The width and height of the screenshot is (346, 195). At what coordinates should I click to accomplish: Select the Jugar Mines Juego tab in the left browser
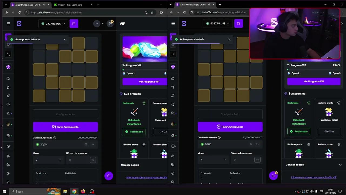tap(28, 5)
